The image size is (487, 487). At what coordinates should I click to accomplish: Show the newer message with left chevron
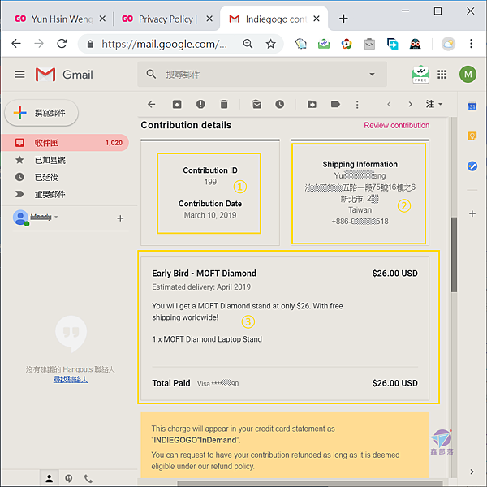(x=389, y=105)
